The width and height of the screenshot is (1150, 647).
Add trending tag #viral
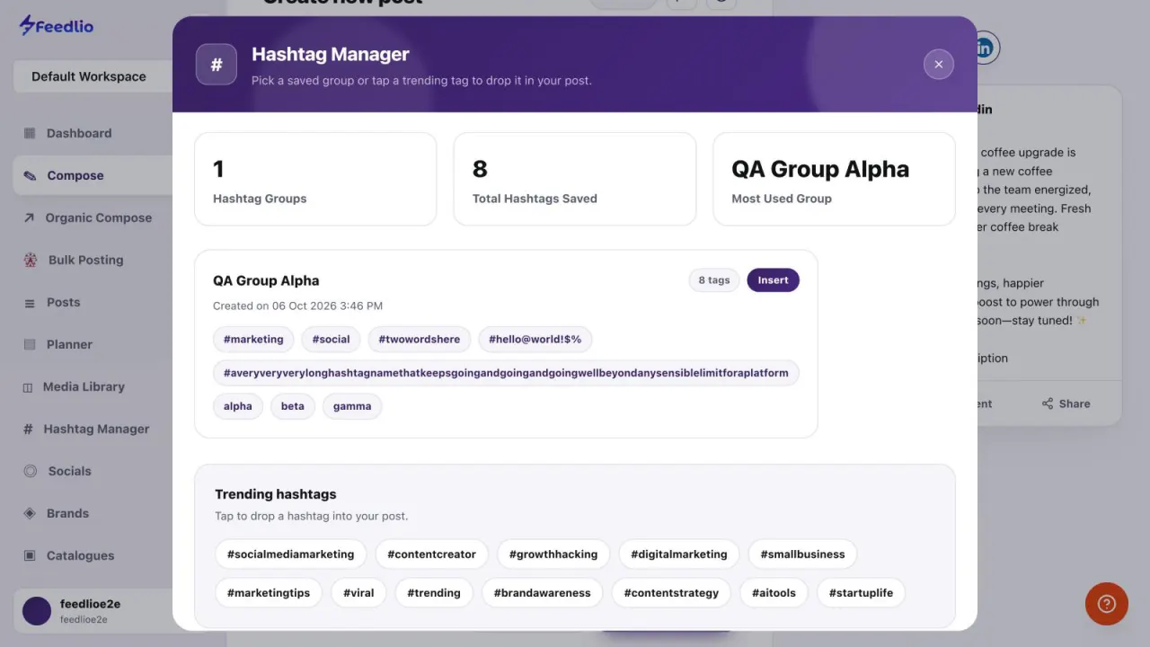pos(358,593)
